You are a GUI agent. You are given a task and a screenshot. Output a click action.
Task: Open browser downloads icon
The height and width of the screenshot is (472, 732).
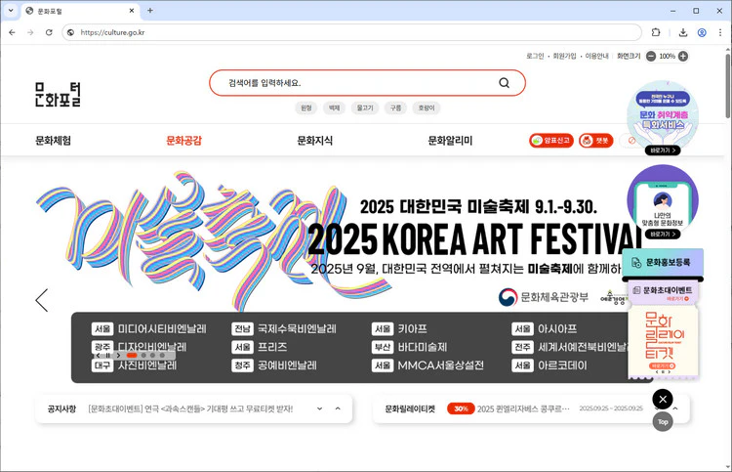point(683,32)
